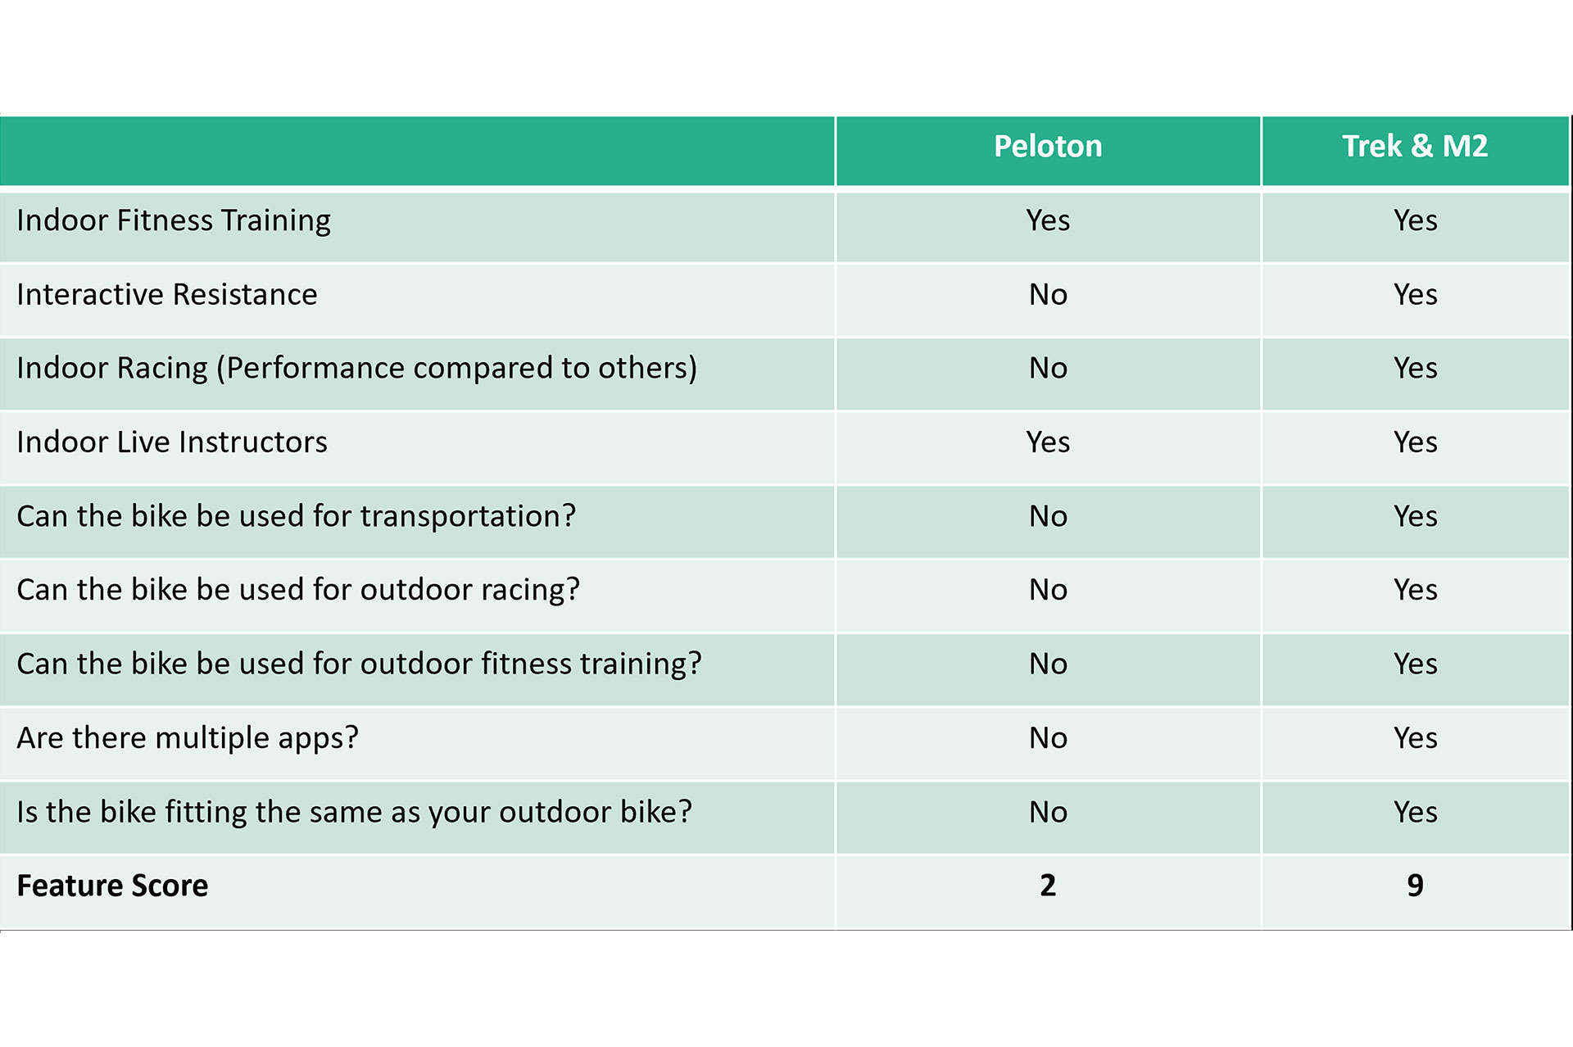This screenshot has height=1047, width=1573.
Task: Click Peloton's feature score of 2
Action: [1048, 886]
